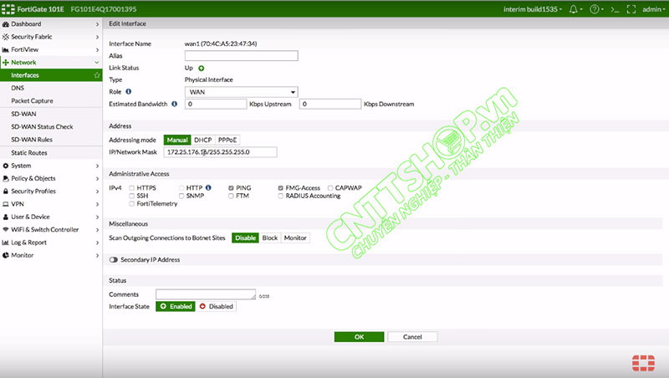Expand the Security Fabric chevron
This screenshot has height=378, width=669.
pyautogui.click(x=97, y=37)
